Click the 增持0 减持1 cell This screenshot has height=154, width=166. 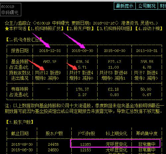pyautogui.click(x=114, y=78)
